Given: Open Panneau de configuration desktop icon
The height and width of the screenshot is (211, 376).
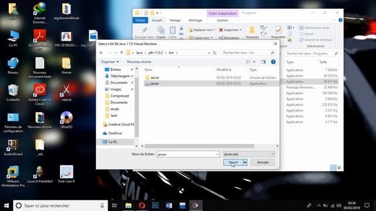Looking at the screenshot, I should [13, 122].
